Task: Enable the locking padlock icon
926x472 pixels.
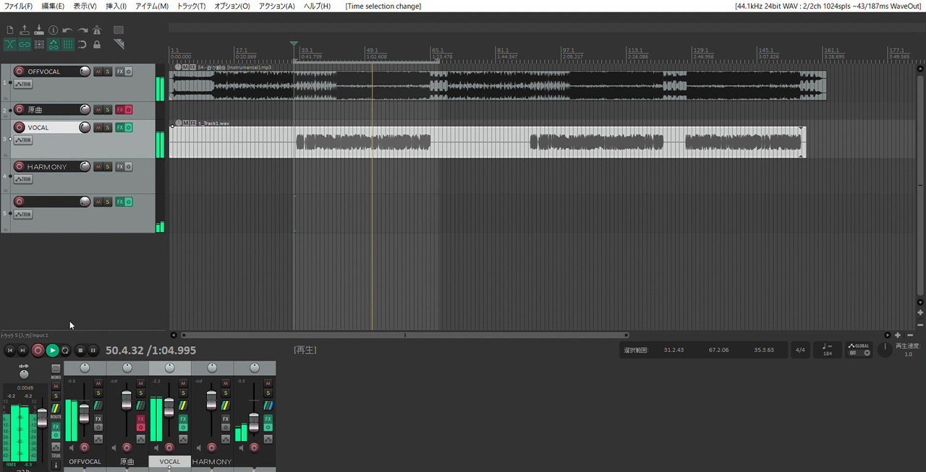Action: pyautogui.click(x=97, y=44)
